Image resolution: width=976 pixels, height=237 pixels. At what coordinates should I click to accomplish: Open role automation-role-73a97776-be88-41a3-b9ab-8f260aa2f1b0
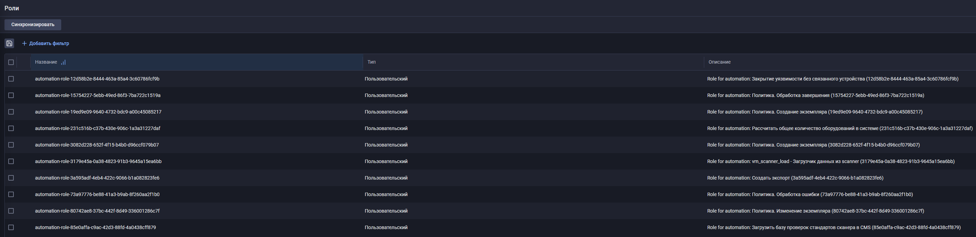[x=97, y=194]
